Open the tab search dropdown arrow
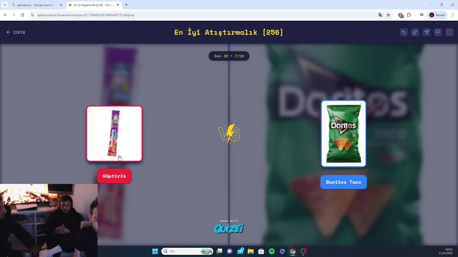This screenshot has width=458, height=257. coord(5,5)
